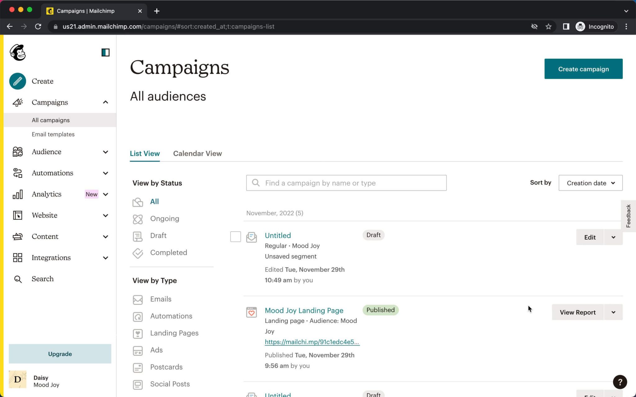Click the Search magnifier in sidebar
Image resolution: width=636 pixels, height=397 pixels.
tap(18, 279)
